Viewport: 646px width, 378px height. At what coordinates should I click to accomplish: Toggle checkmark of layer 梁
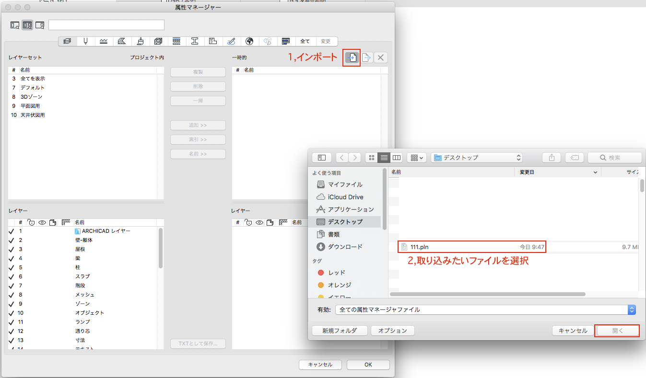coord(11,259)
